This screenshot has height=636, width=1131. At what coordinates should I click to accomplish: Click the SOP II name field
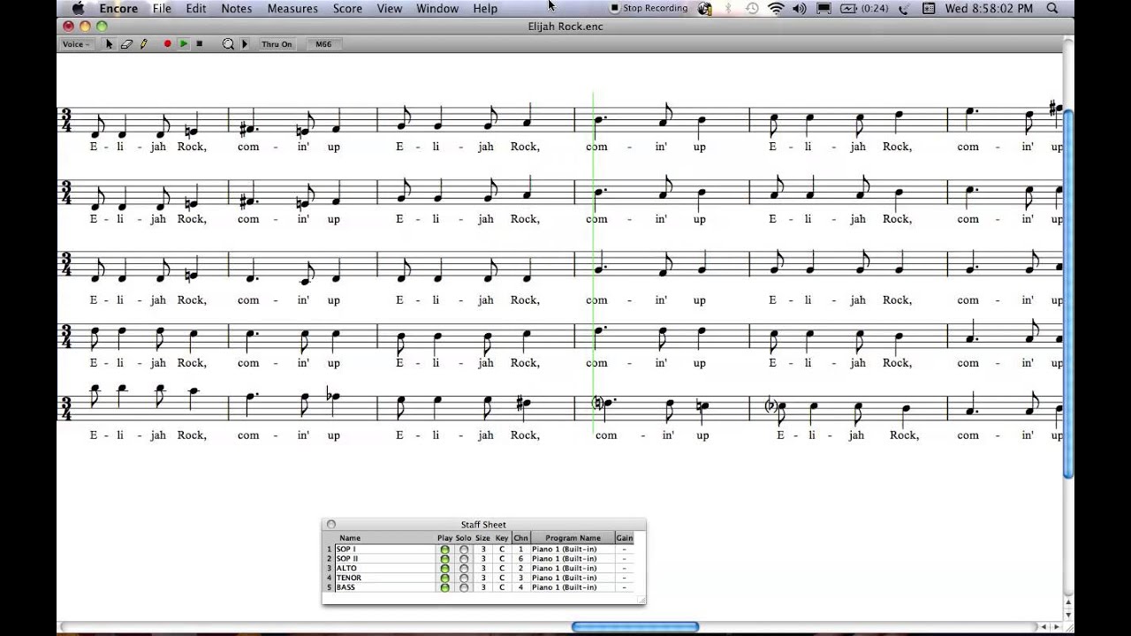pos(384,559)
